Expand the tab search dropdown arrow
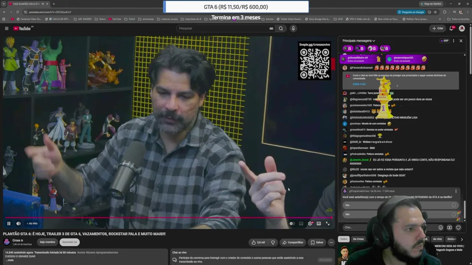 click(x=4, y=4)
